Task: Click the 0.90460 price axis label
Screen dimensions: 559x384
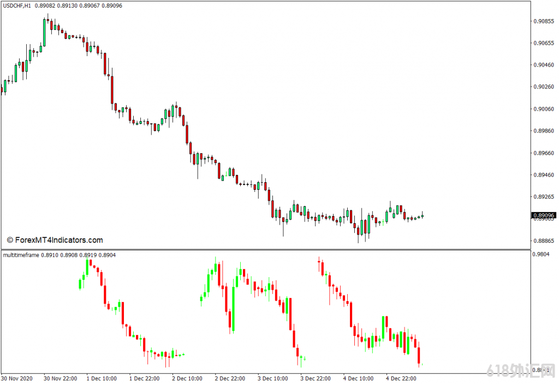Action: tap(543, 65)
